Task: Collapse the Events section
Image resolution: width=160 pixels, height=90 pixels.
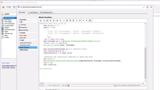Action: click(19, 33)
